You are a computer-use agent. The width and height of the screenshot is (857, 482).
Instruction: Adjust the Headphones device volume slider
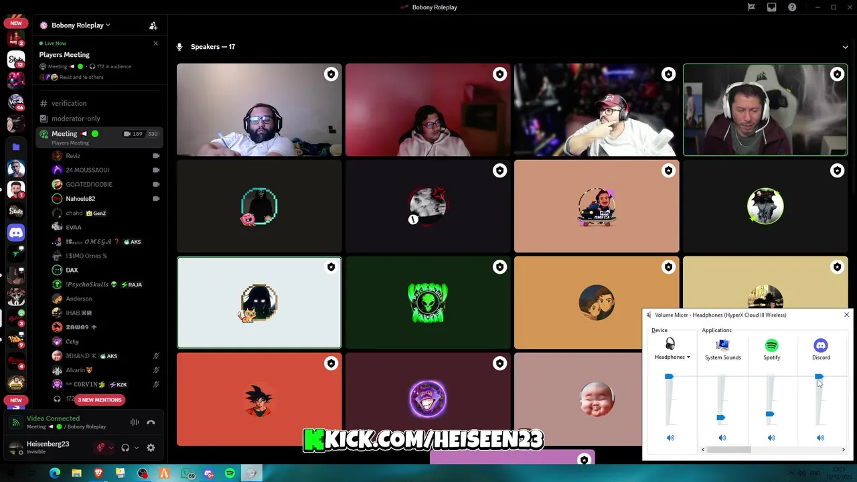click(x=669, y=377)
